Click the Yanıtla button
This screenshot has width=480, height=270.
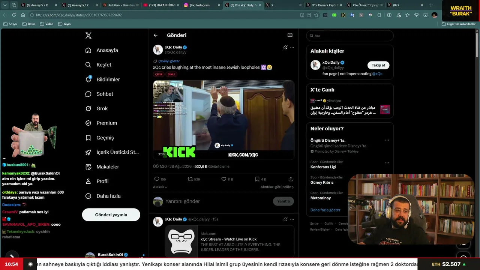(283, 201)
